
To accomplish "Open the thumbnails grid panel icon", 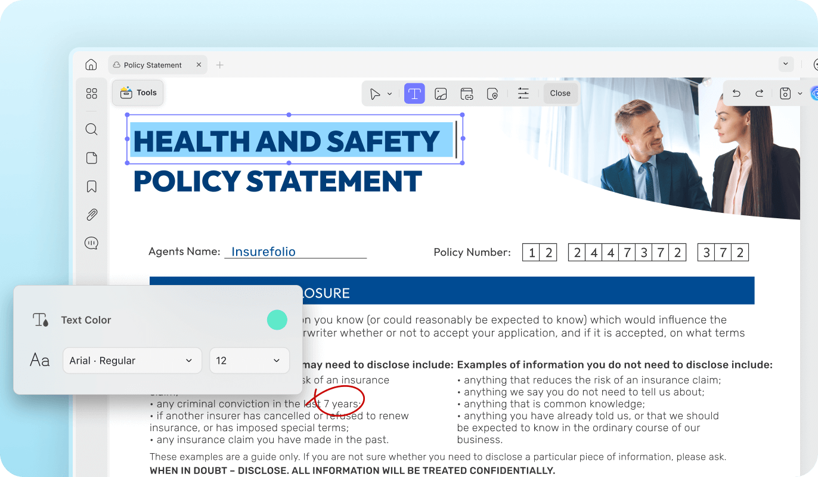I will [91, 94].
